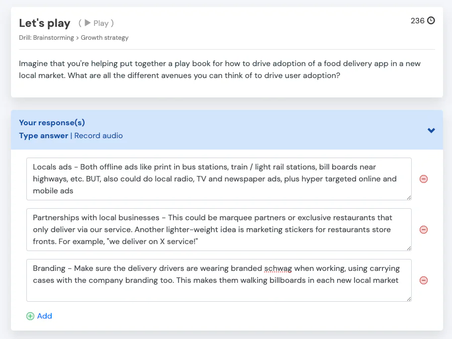Click the green plus Add icon

(x=30, y=316)
